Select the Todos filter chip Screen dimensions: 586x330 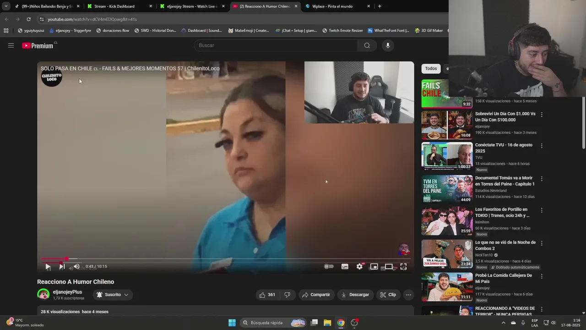[431, 68]
